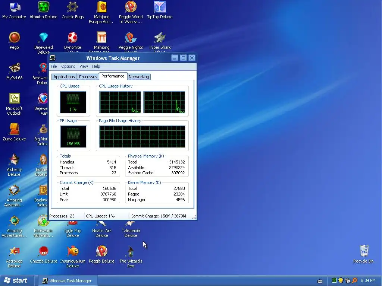This screenshot has height=286, width=382.
Task: Switch to the Processes tab
Action: pyautogui.click(x=88, y=77)
